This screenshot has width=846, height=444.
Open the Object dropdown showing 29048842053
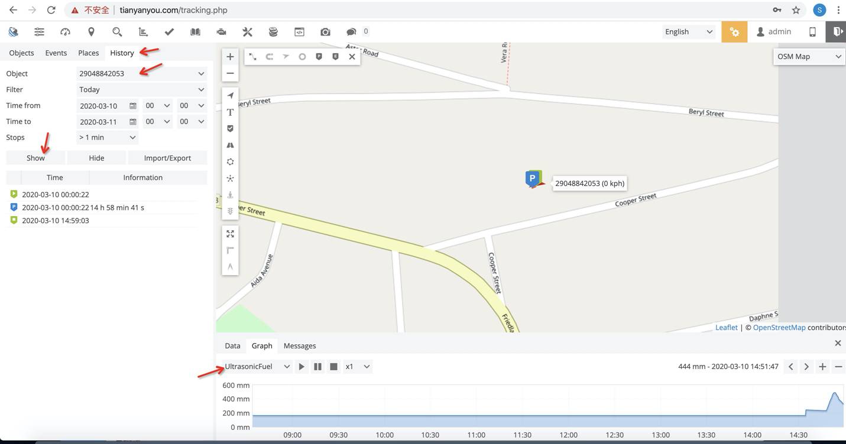tap(142, 74)
